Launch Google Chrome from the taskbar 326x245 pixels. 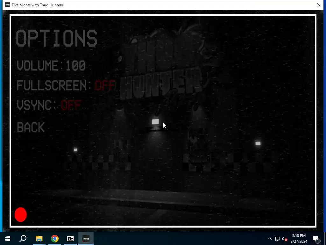tap(55, 239)
